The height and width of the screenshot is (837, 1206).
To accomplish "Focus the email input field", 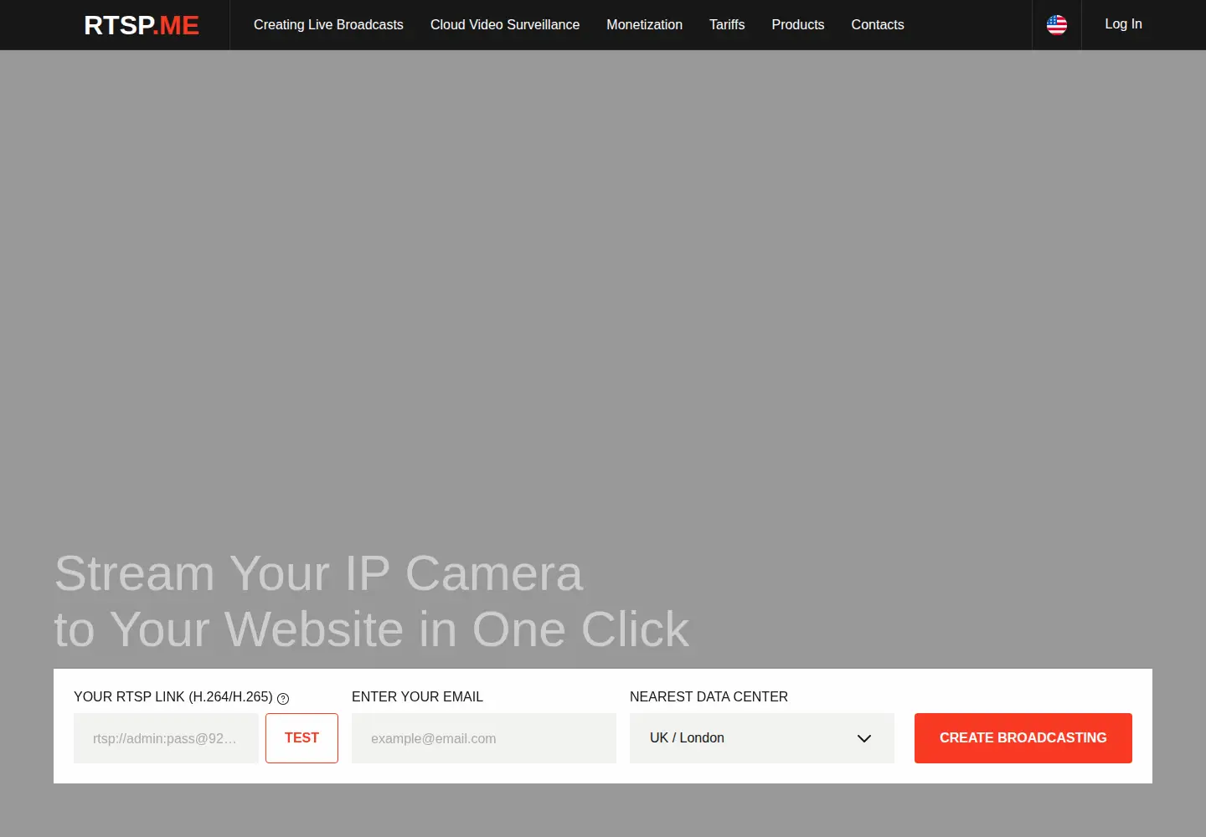I will click(484, 738).
